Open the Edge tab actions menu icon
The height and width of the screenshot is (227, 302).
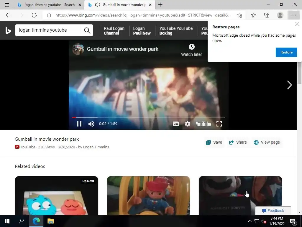point(7,5)
